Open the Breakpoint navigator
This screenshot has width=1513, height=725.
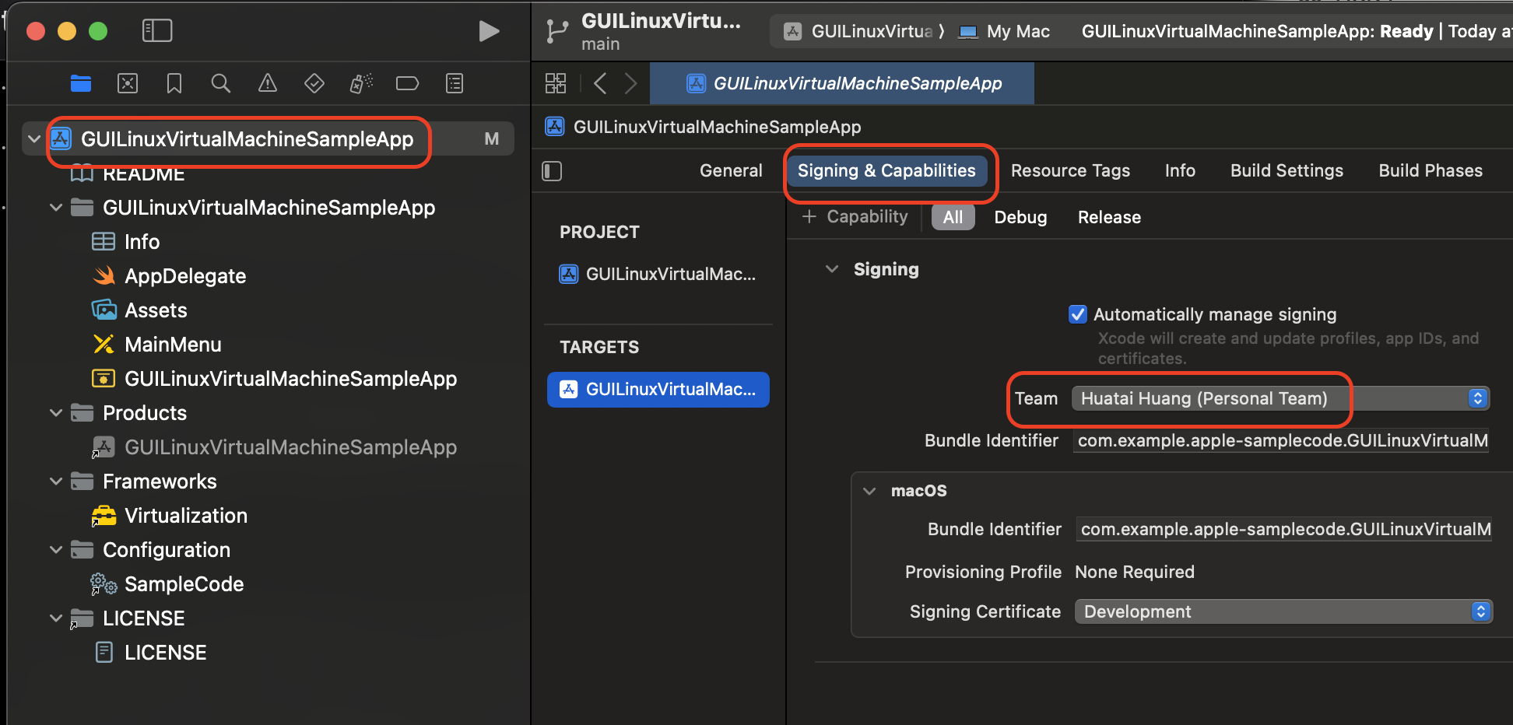(x=408, y=83)
